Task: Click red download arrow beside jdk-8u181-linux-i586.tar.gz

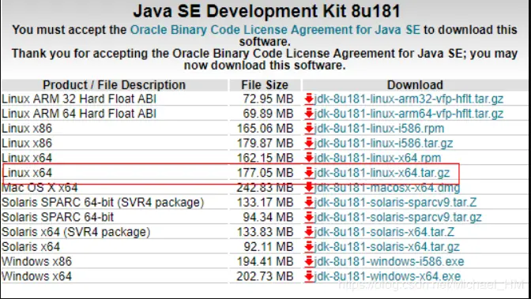Action: pos(309,143)
